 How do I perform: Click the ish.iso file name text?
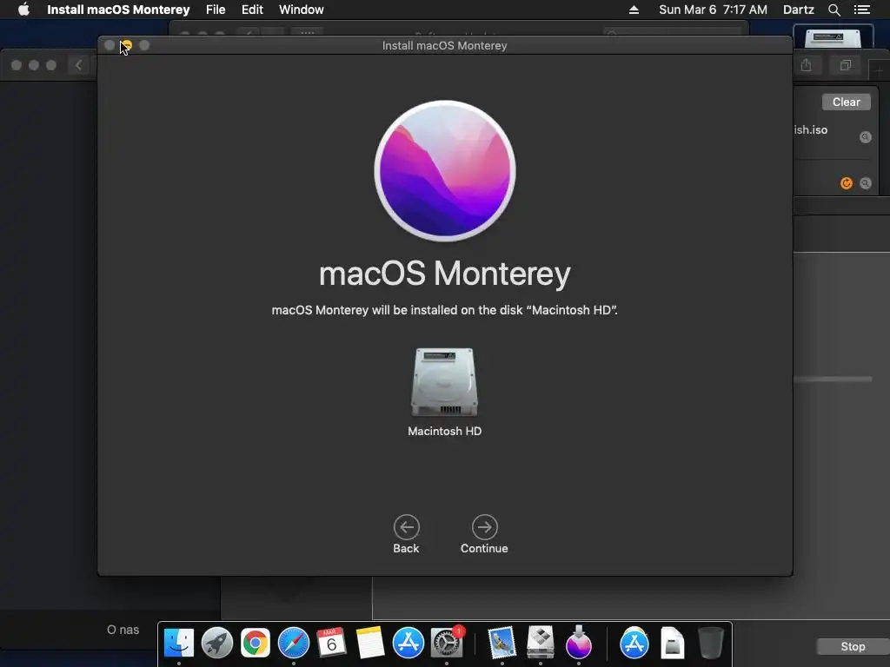tap(811, 130)
